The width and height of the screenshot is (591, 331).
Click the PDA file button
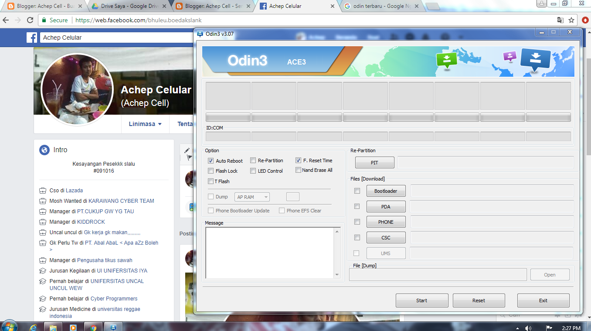click(x=386, y=206)
